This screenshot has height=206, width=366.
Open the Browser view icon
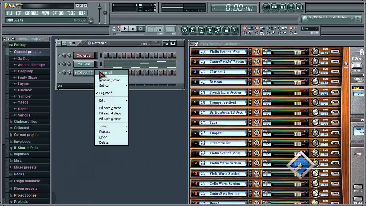[x=291, y=7]
